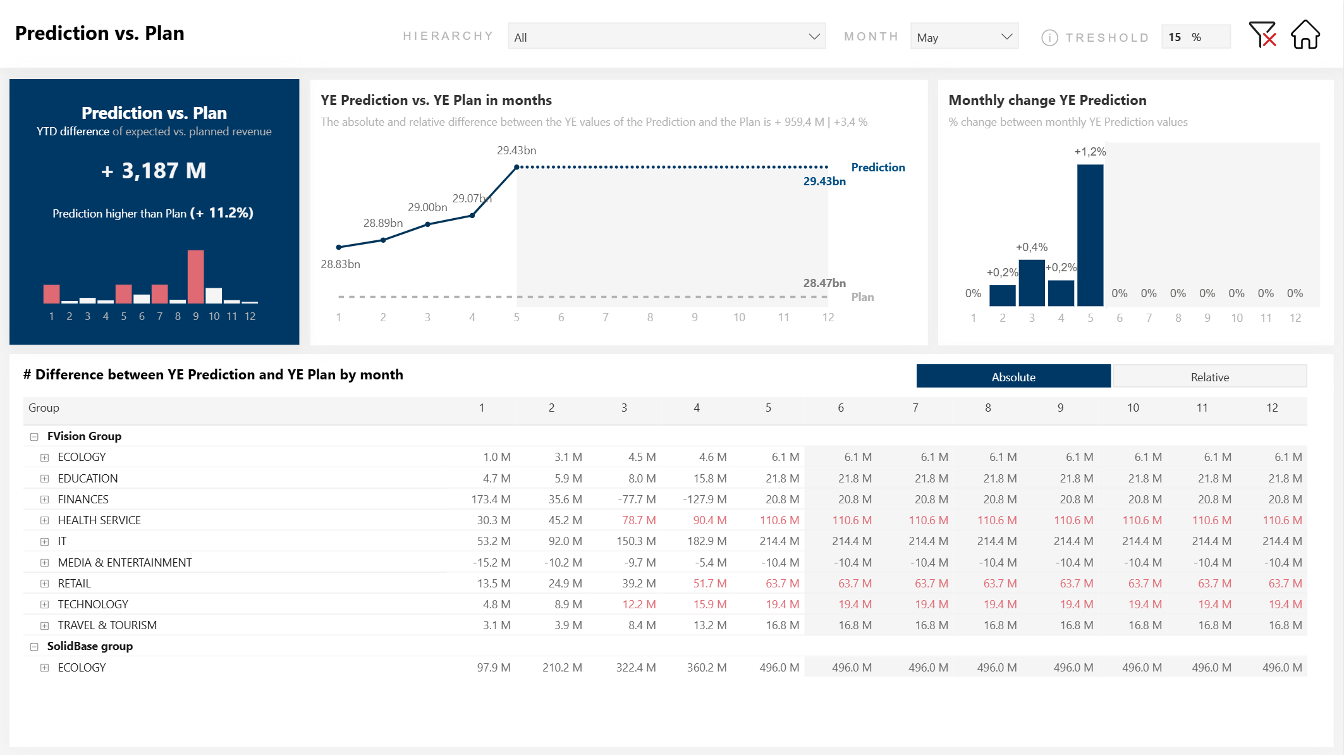Viewport: 1344px width, 755px height.
Task: Collapse the SolidBase group row
Action: click(34, 646)
